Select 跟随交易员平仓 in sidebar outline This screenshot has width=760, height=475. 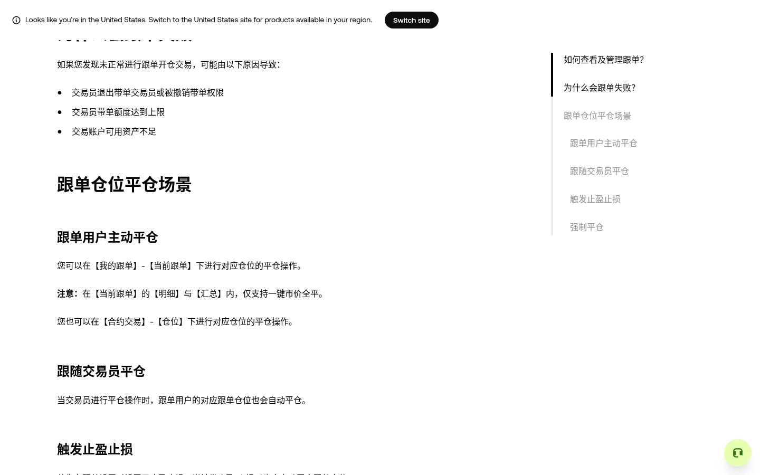coord(600,171)
